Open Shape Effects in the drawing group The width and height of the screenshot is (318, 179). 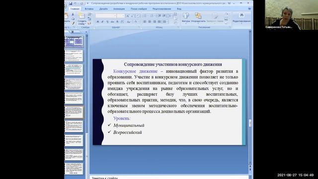click(227, 23)
